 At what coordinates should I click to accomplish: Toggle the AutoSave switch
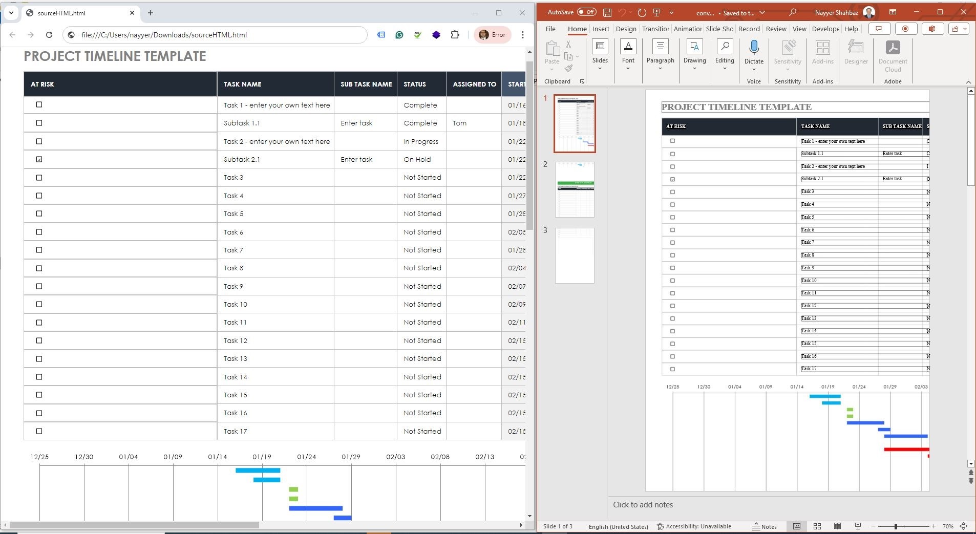(x=586, y=12)
